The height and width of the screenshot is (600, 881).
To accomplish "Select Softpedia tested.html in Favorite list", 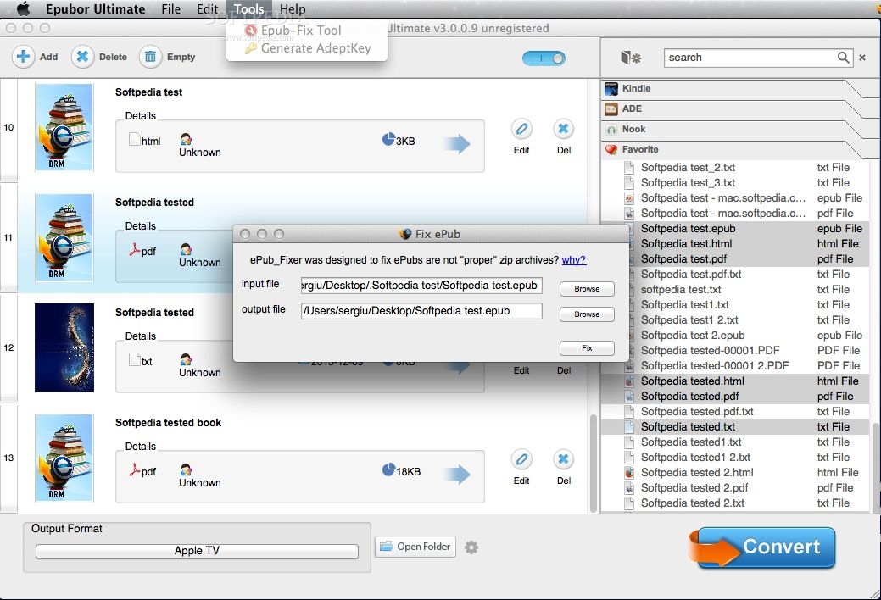I will pyautogui.click(x=735, y=381).
